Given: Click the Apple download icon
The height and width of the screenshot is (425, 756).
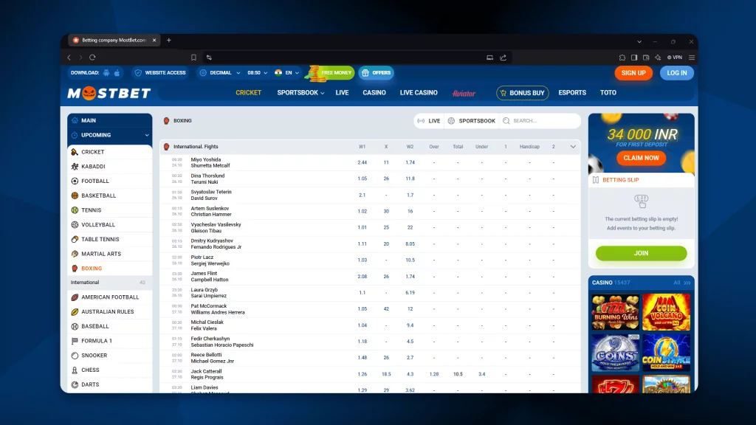Looking at the screenshot, I should click(x=117, y=73).
